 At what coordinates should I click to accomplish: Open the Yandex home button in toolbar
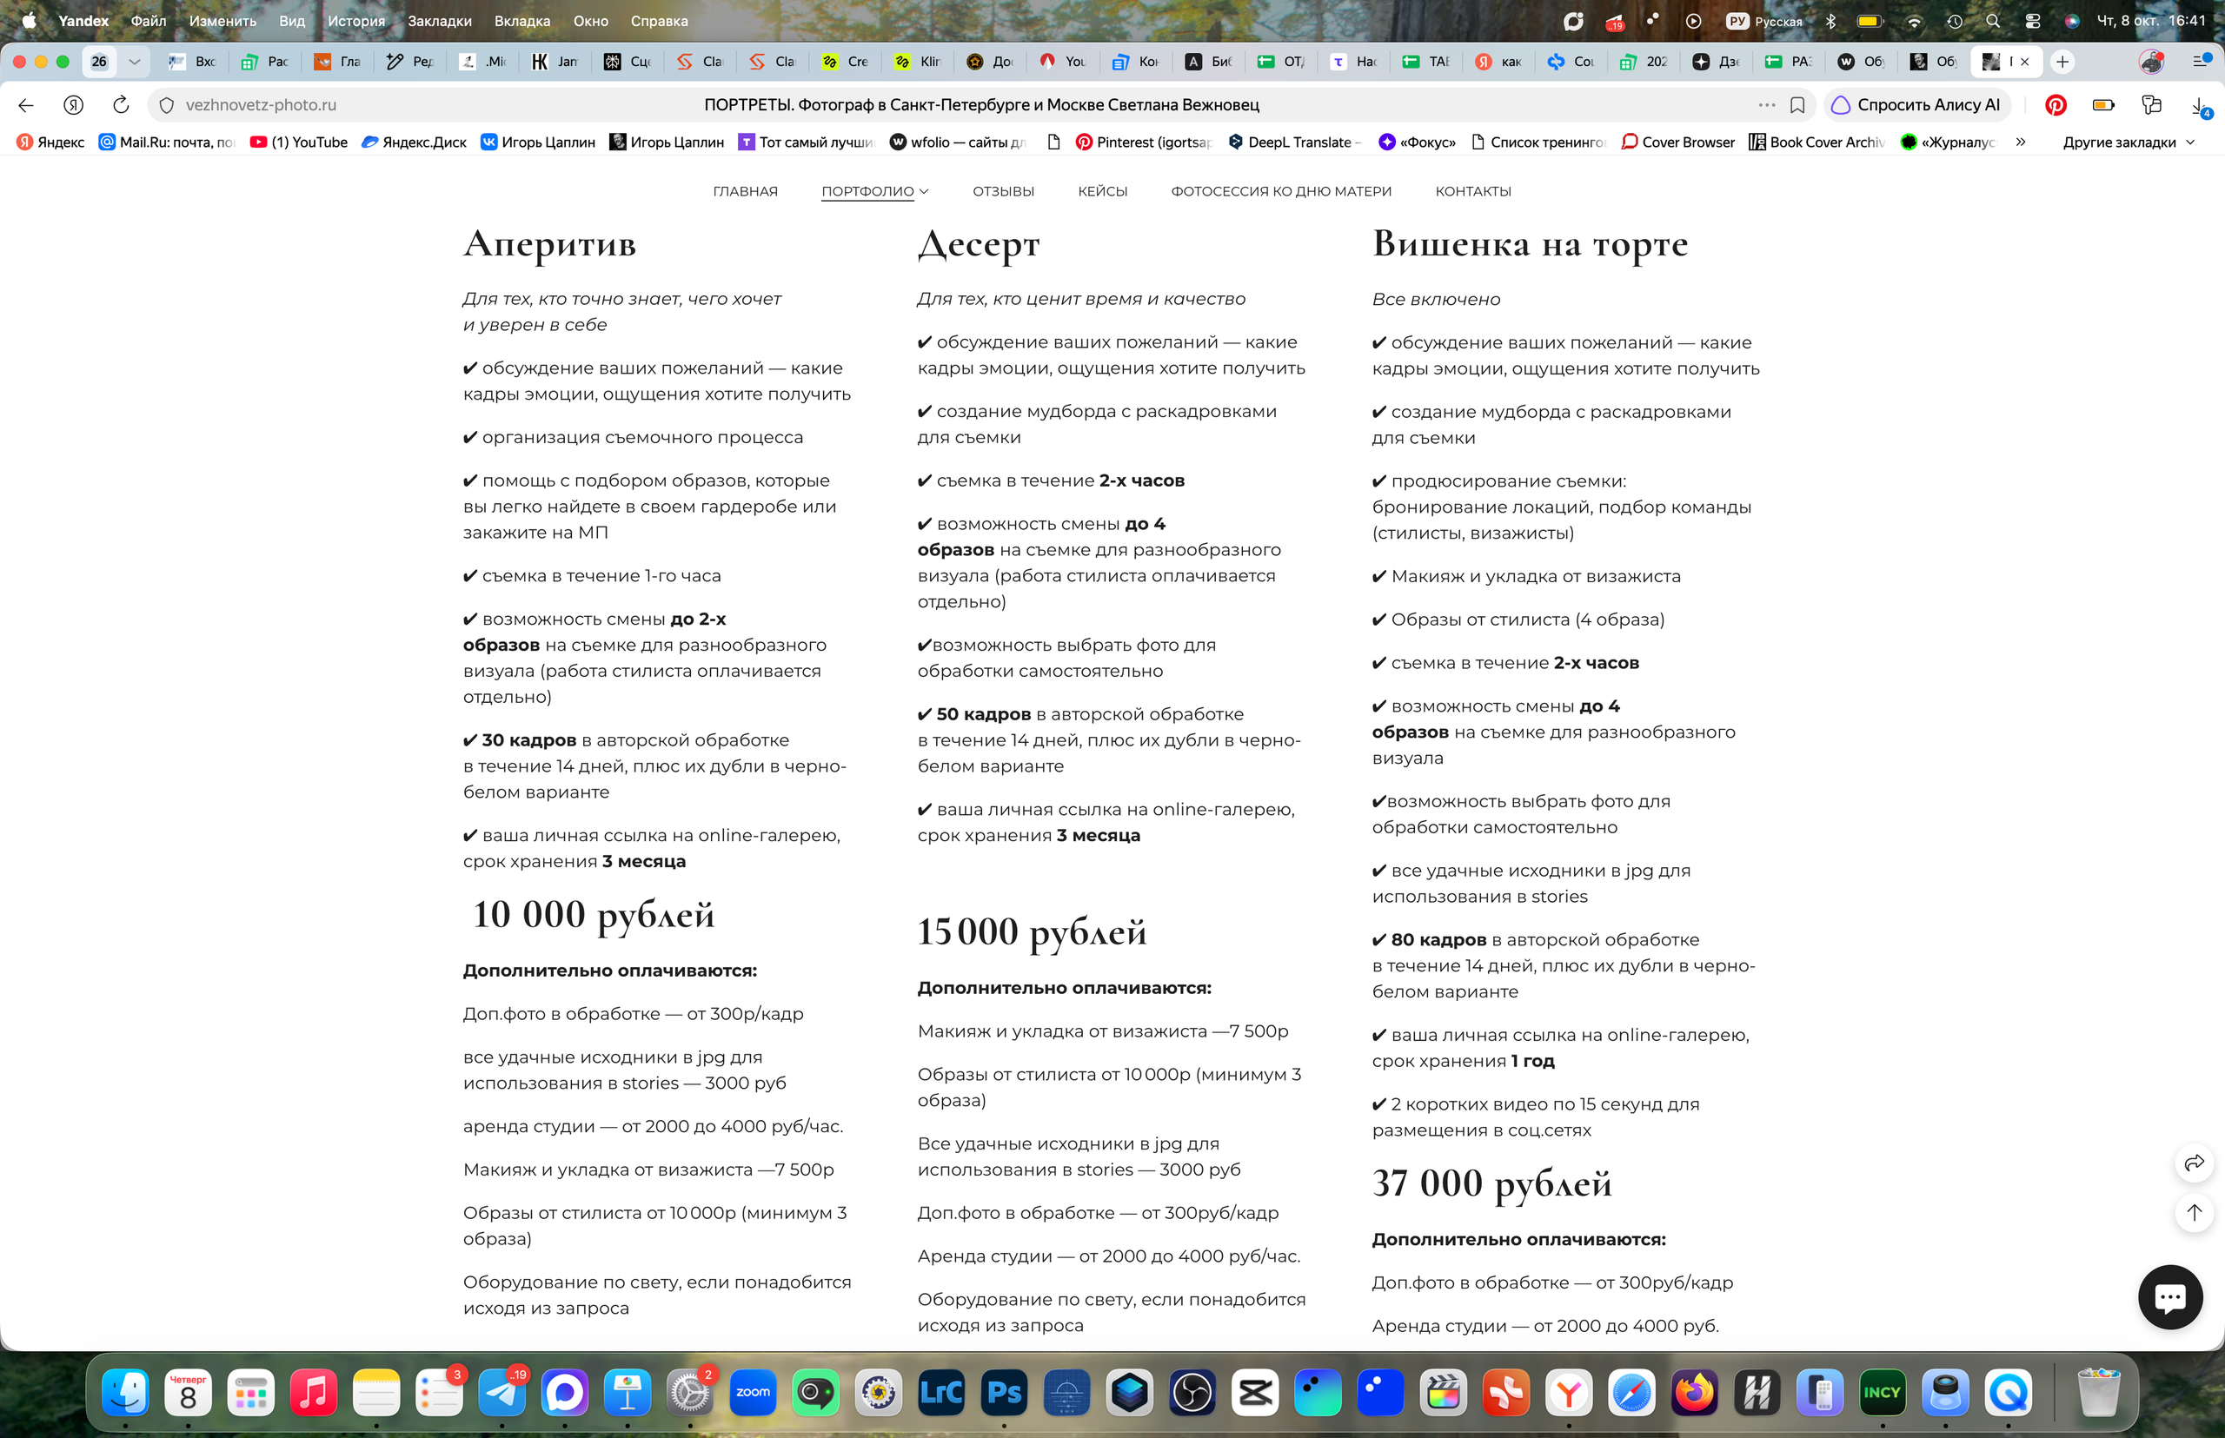[x=73, y=104]
